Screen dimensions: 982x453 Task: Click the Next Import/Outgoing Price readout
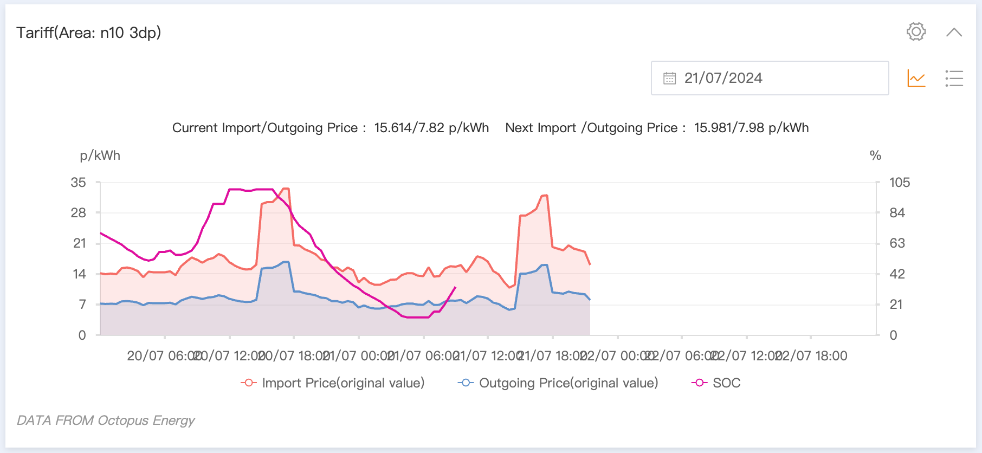coord(657,128)
